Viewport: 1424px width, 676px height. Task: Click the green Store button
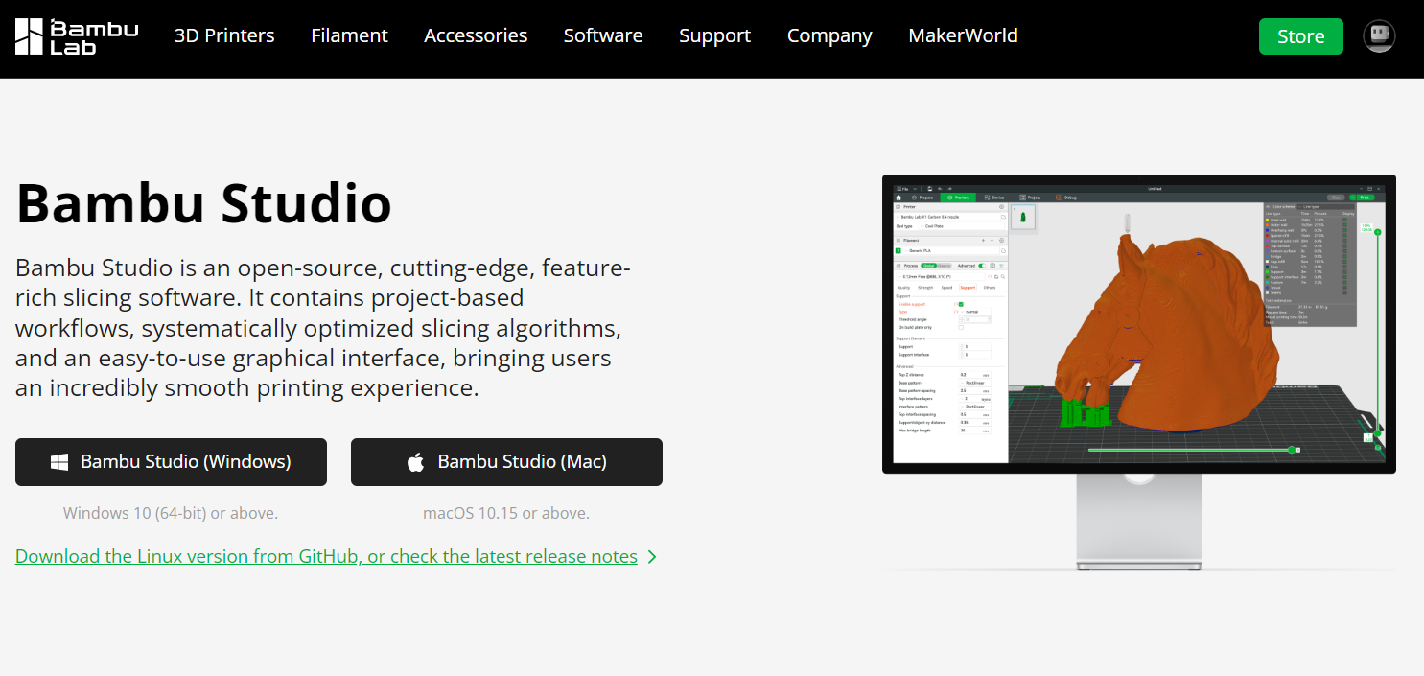coord(1300,36)
